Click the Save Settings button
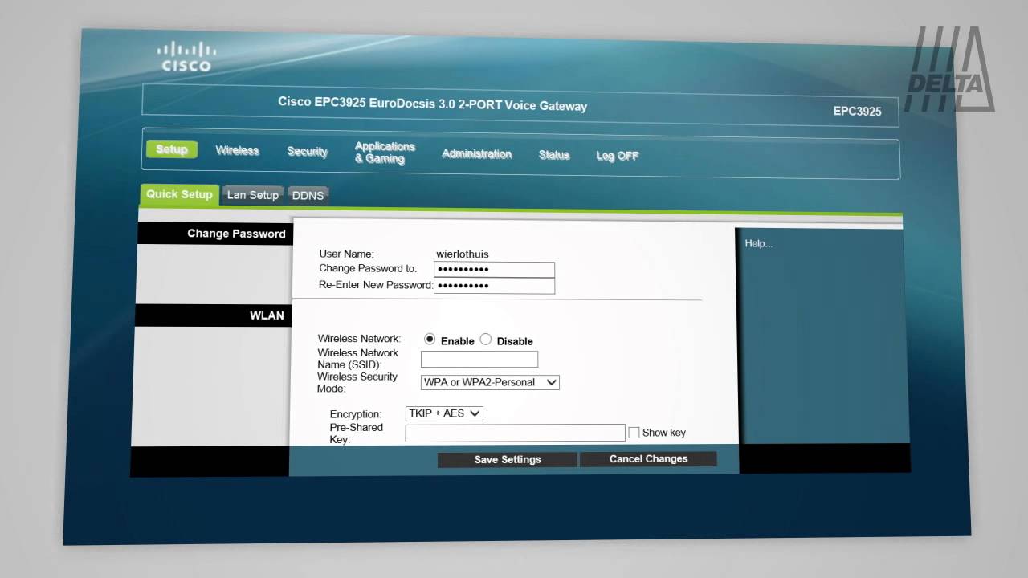1028x578 pixels. click(508, 459)
